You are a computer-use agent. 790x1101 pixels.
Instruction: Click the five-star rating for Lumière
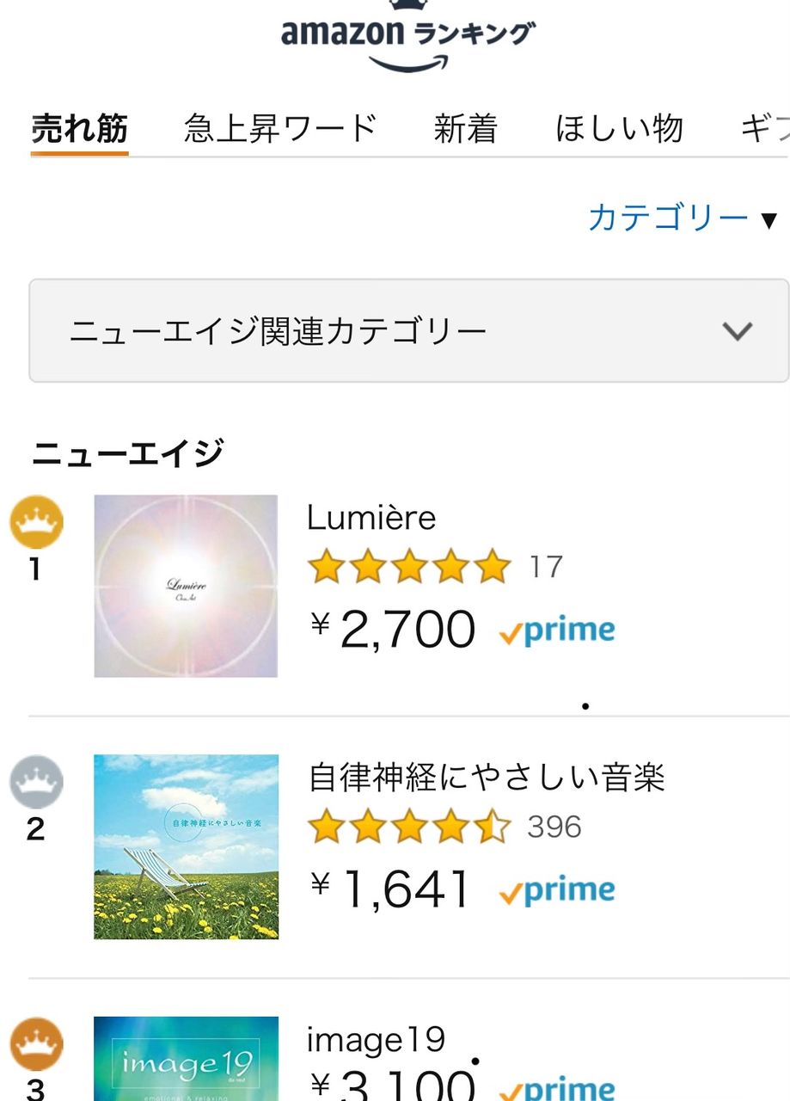[408, 567]
